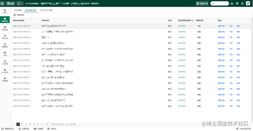Click the download icon in top bar
The width and height of the screenshot is (253, 131).
click(232, 4)
